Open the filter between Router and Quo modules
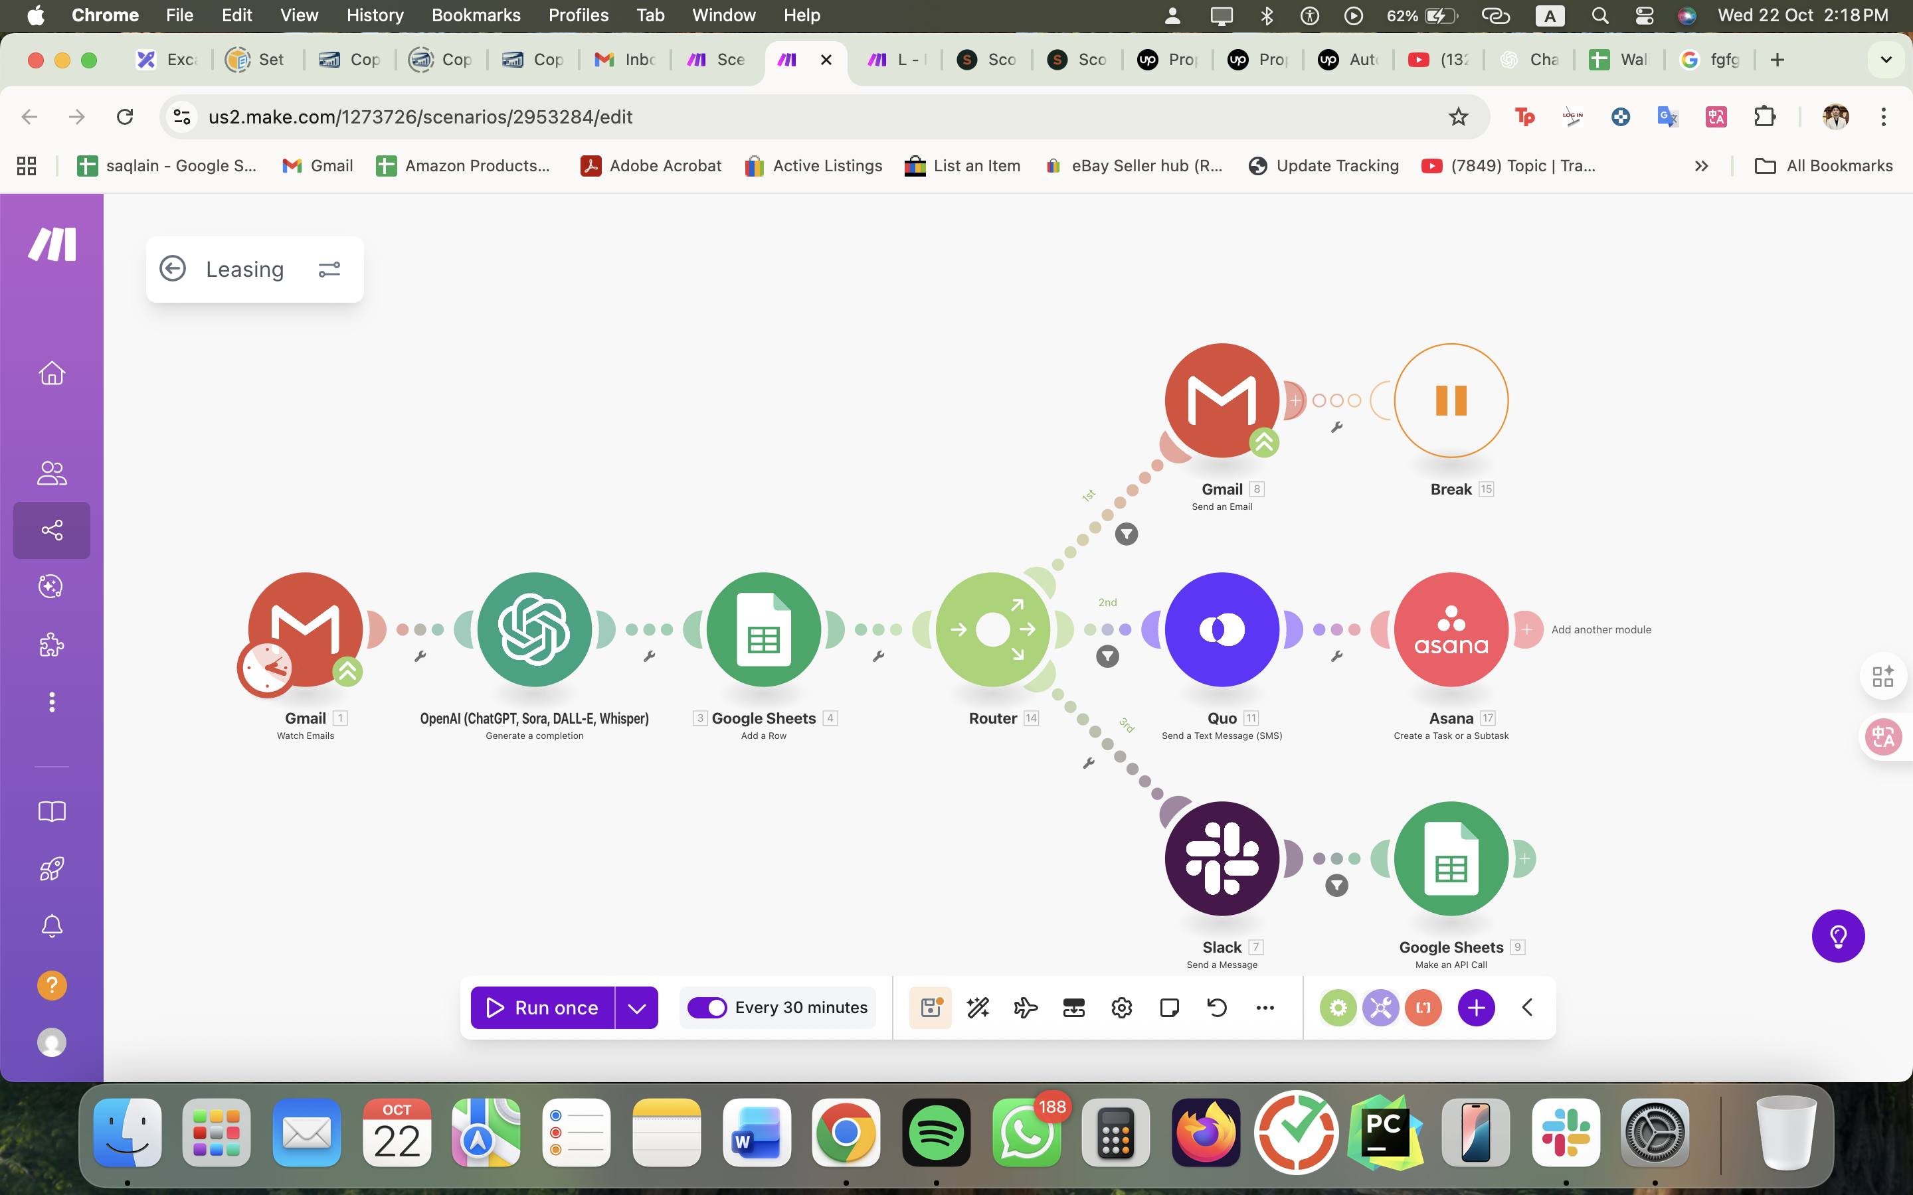This screenshot has width=1913, height=1195. click(x=1107, y=655)
